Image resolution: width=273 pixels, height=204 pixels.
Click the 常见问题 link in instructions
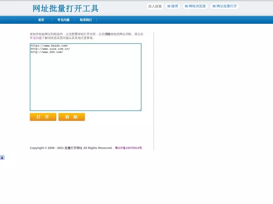pos(36,38)
